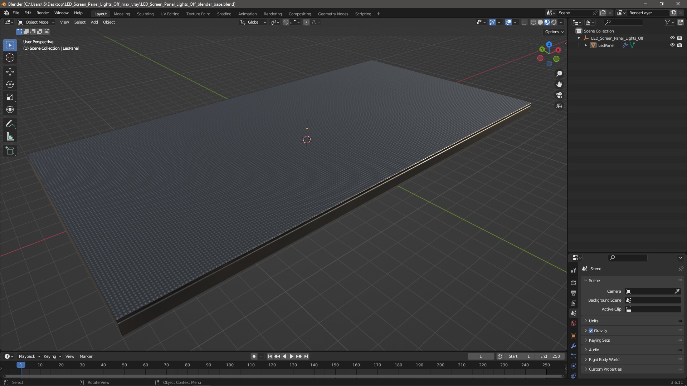Switch to the Geometry Nodes workspace tab
This screenshot has width=687, height=386.
(x=333, y=14)
